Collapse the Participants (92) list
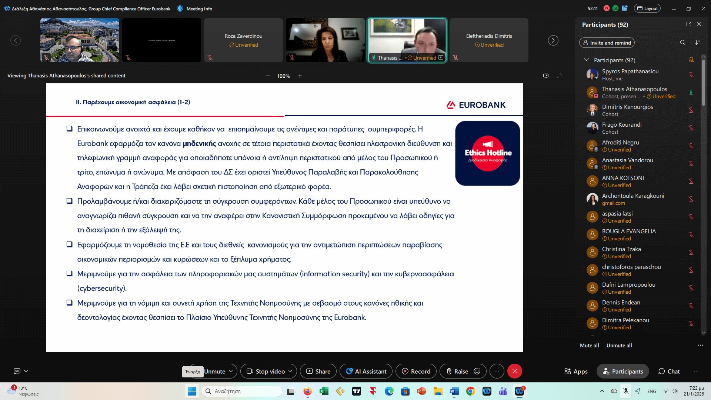The width and height of the screenshot is (711, 400). (x=586, y=60)
